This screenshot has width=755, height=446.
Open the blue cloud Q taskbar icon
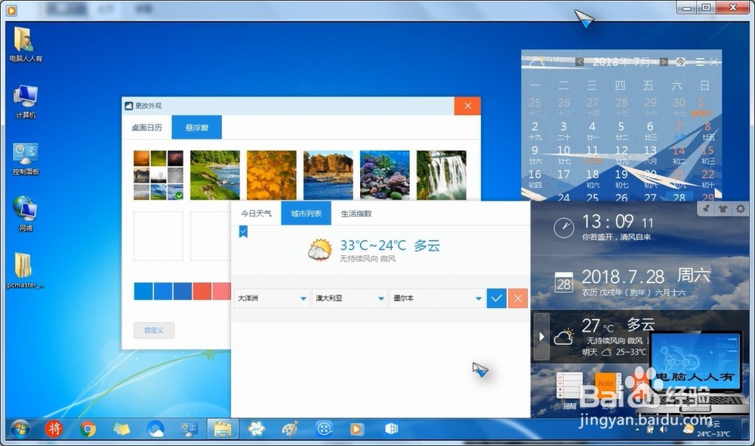pos(155,428)
